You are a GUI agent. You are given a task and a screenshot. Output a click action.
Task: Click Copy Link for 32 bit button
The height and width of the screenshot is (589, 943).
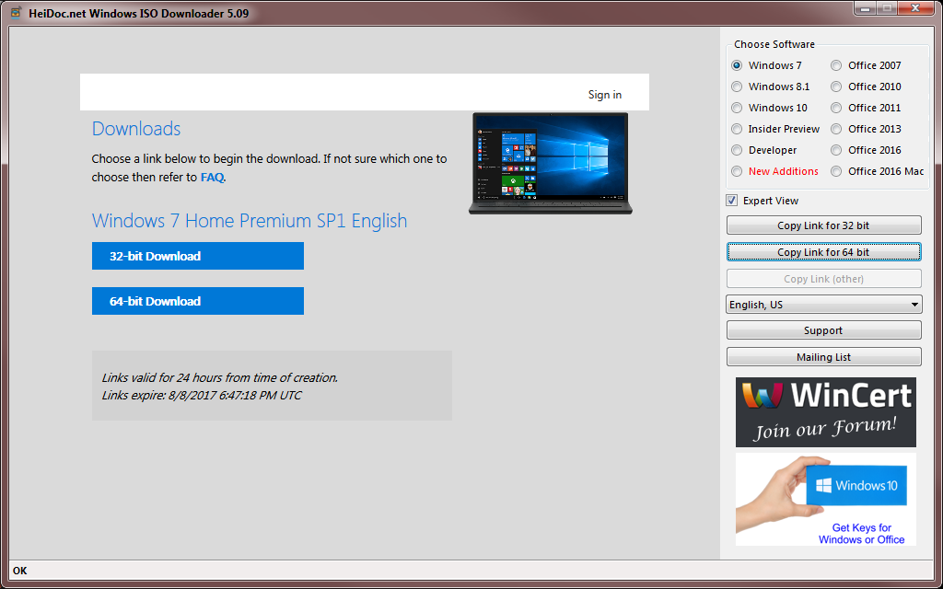point(823,225)
